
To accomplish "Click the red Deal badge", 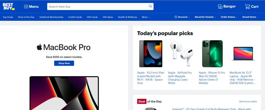I will [x=142, y=101].
